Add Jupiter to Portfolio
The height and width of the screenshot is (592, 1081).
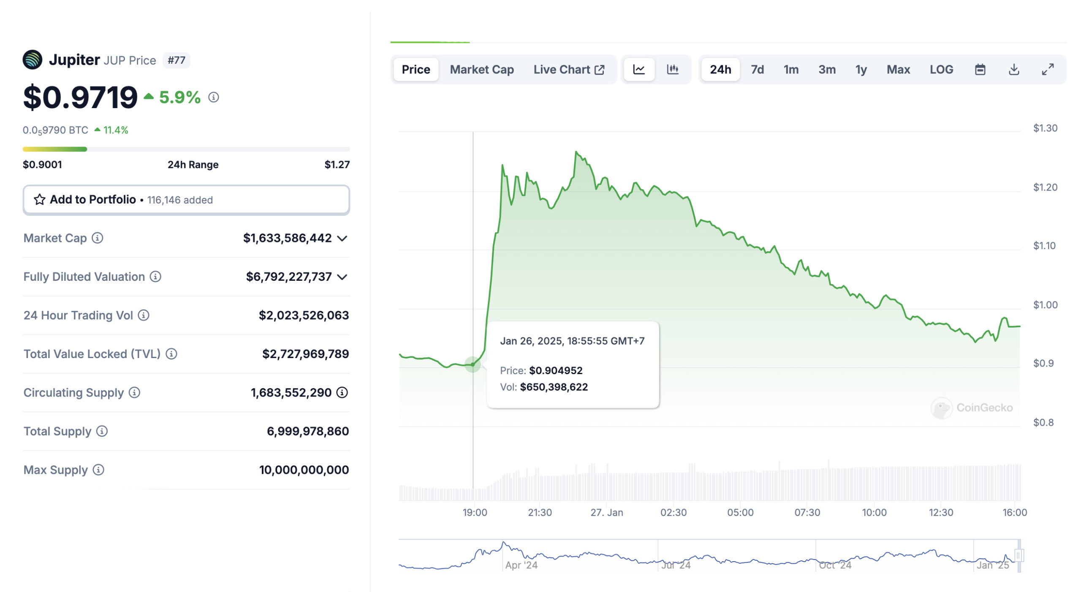coord(186,200)
